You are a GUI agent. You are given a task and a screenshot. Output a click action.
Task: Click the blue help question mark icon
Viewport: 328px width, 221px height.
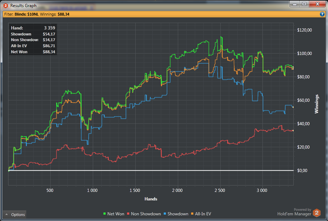[322, 14]
